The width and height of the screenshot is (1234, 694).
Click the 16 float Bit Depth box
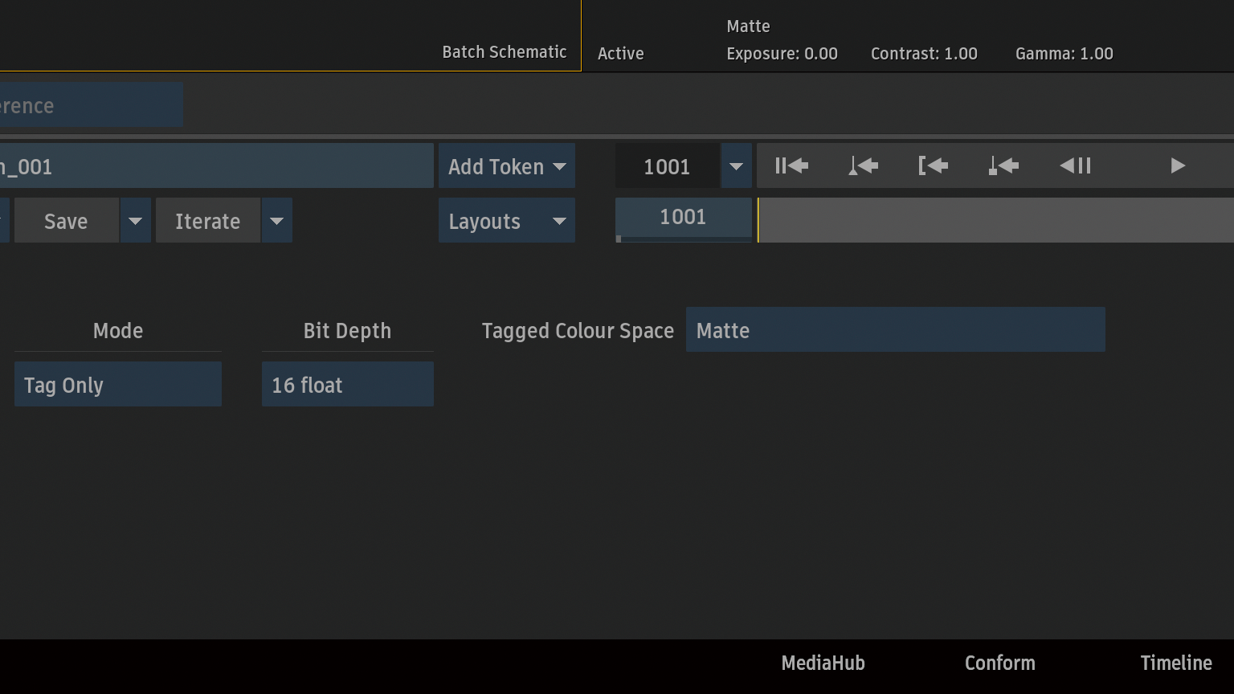pyautogui.click(x=347, y=385)
